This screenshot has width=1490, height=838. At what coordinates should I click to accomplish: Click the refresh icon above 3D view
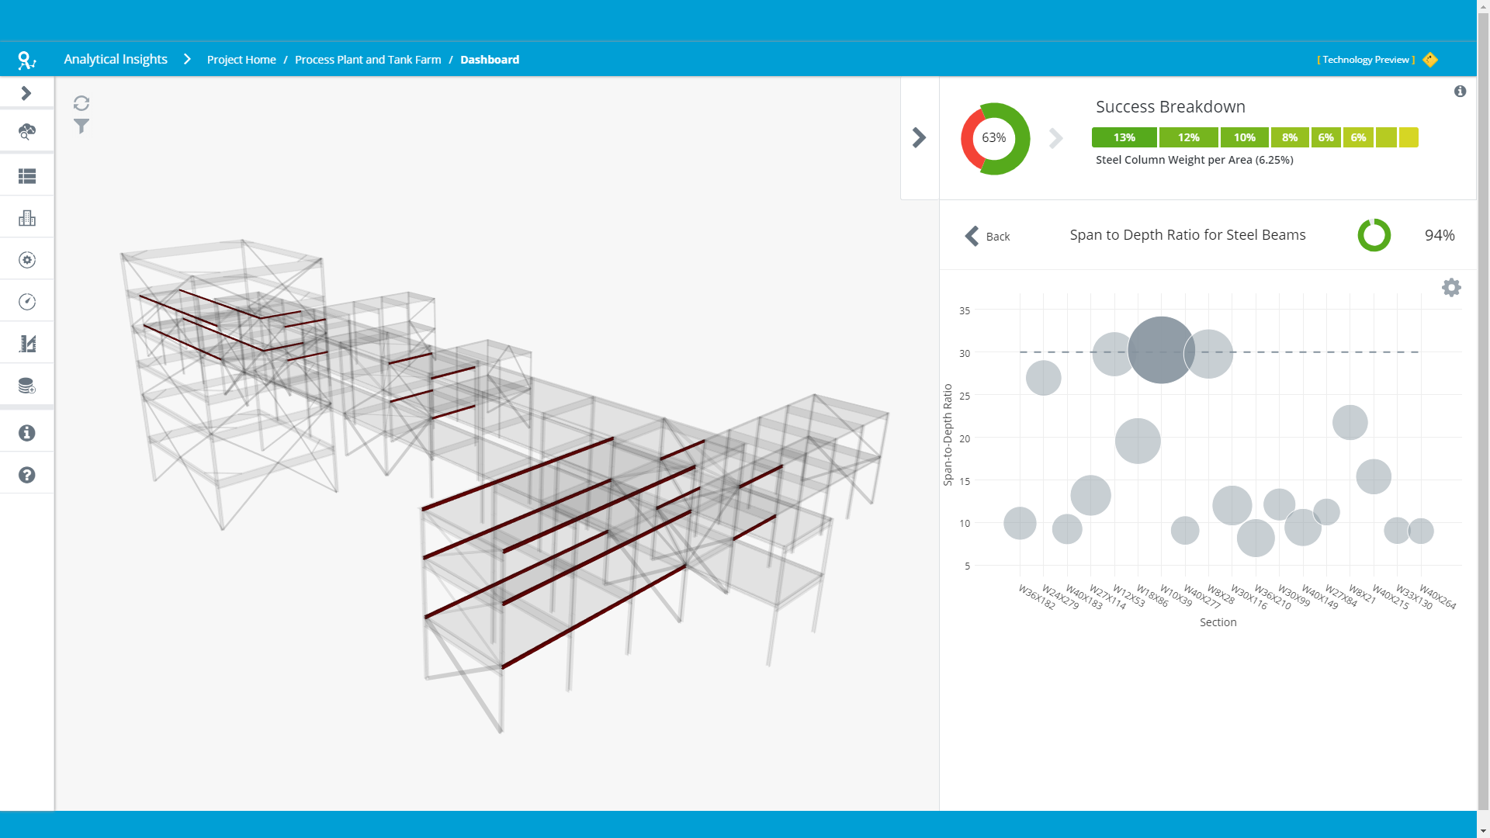[x=81, y=103]
